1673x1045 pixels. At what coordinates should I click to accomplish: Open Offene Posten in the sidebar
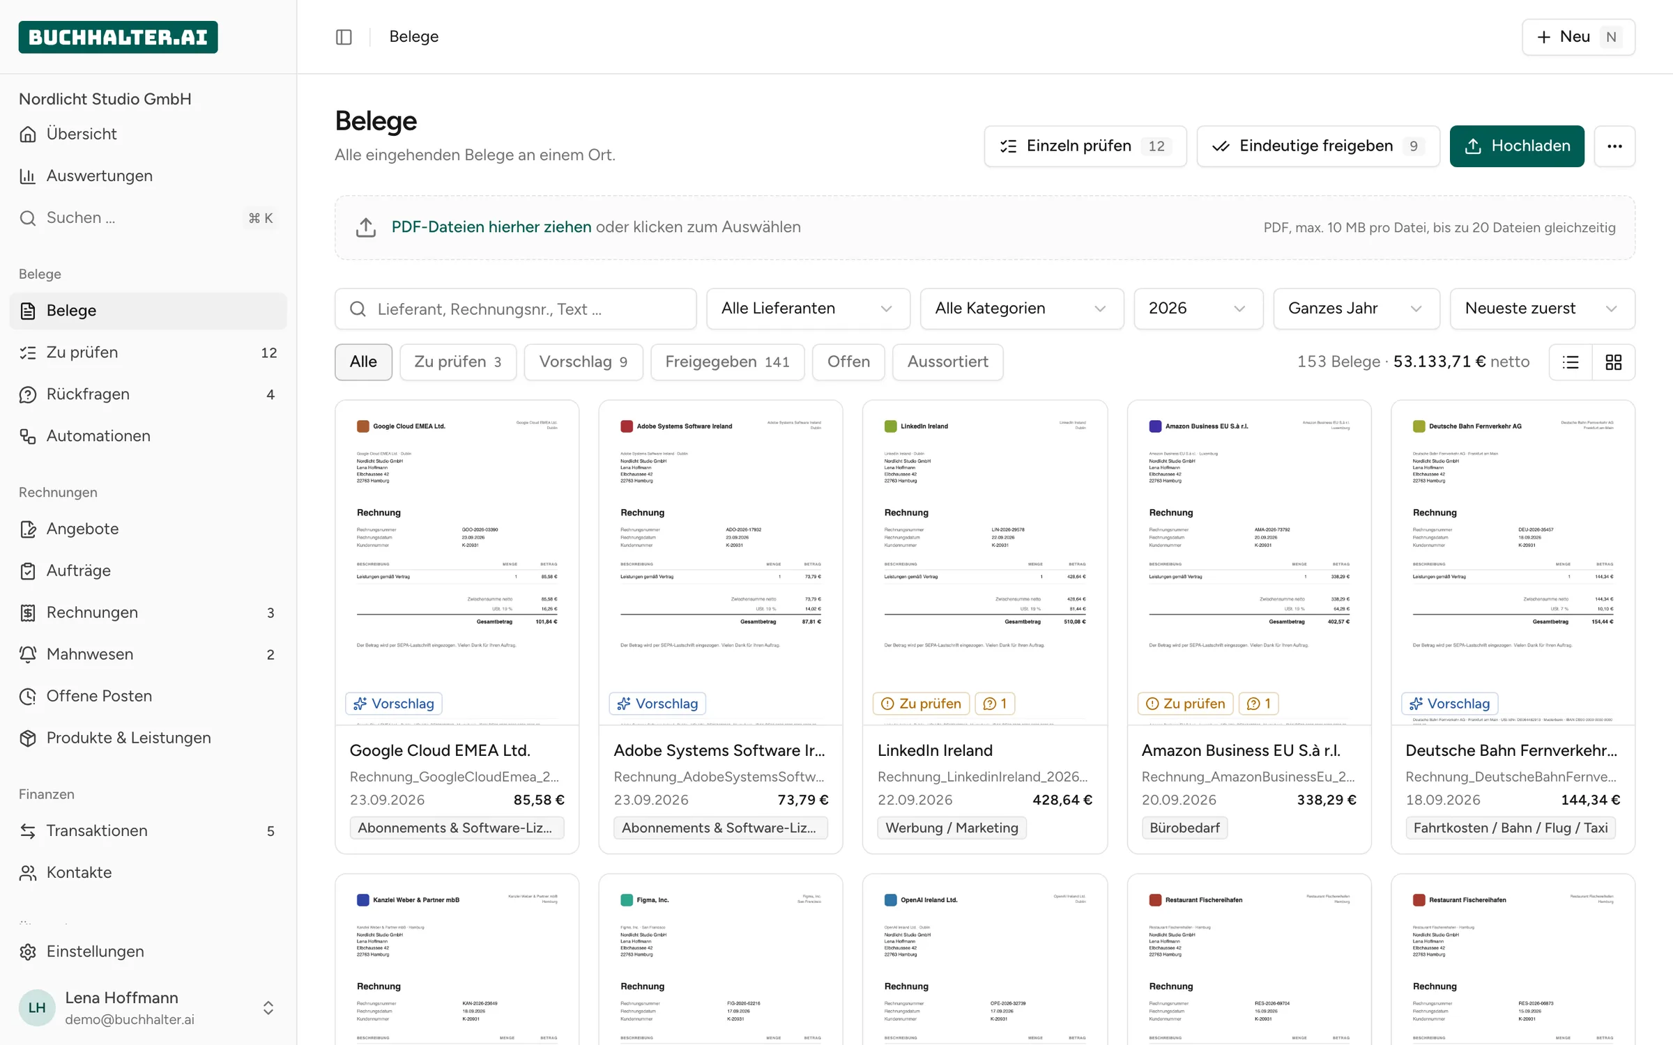148,696
